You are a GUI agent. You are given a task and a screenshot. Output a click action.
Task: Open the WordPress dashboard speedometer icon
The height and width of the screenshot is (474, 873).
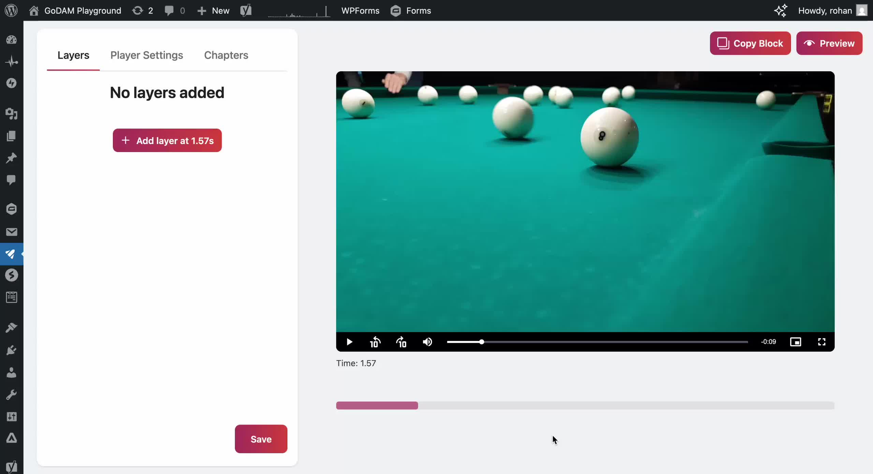(12, 39)
